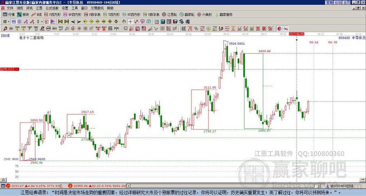This screenshot has width=366, height=196.
Task: Open the 浏览 menu
Action: pyautogui.click(x=20, y=8)
